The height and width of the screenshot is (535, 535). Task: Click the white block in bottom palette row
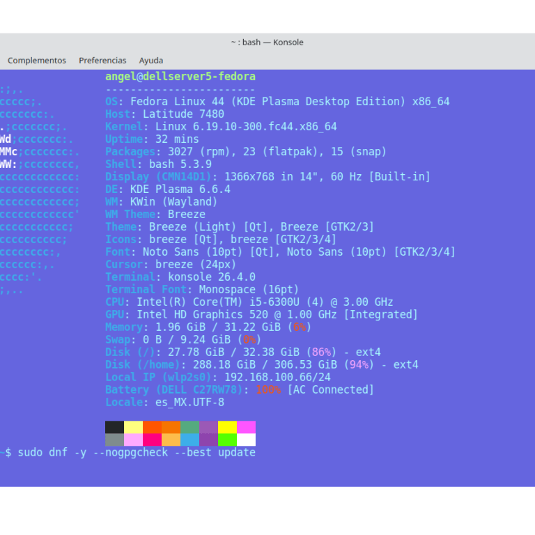[246, 440]
